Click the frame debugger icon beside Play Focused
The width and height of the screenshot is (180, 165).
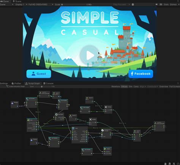pos(133,5)
